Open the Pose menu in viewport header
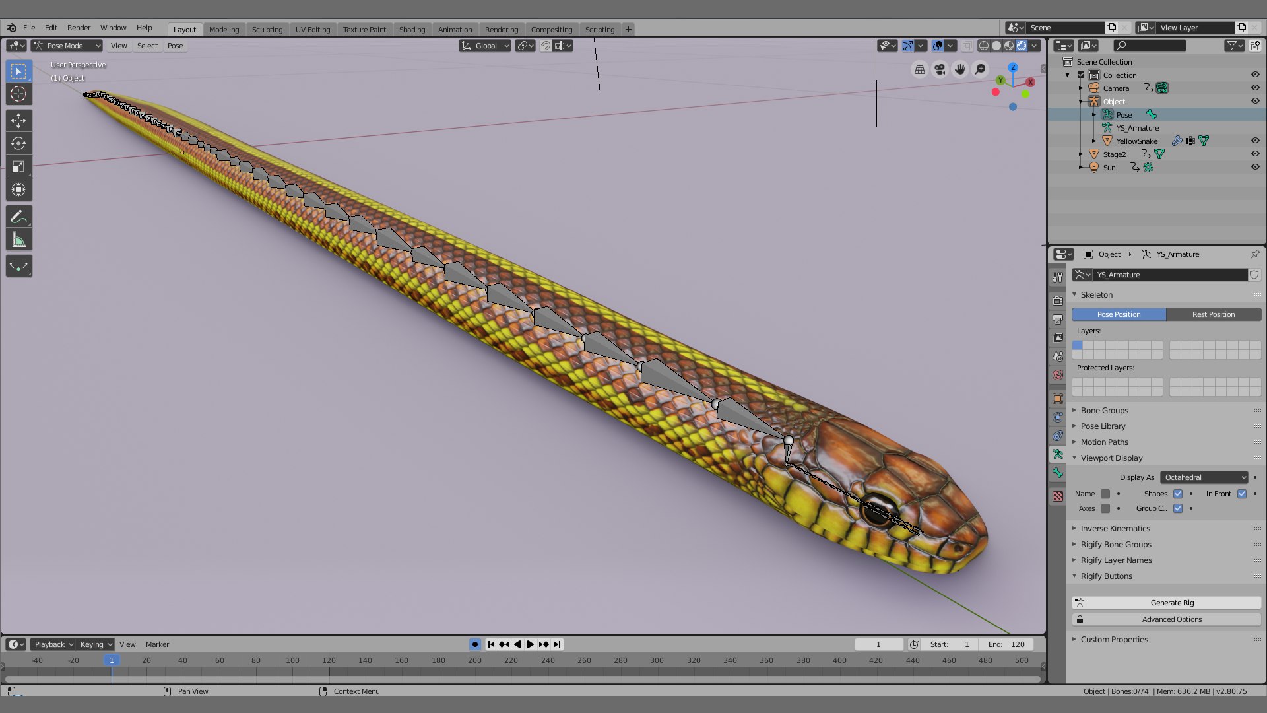 175,46
